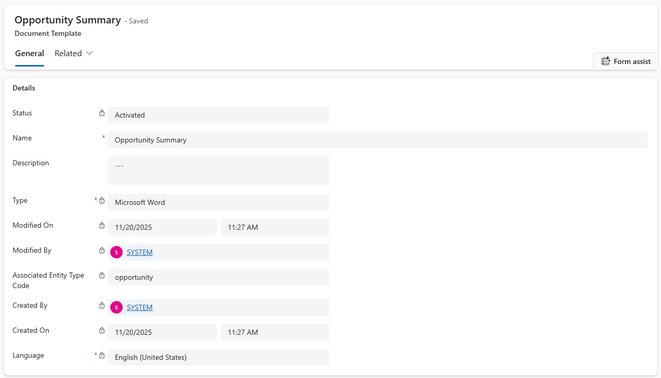Image resolution: width=661 pixels, height=378 pixels.
Task: Click the Description field label
Action: [31, 163]
